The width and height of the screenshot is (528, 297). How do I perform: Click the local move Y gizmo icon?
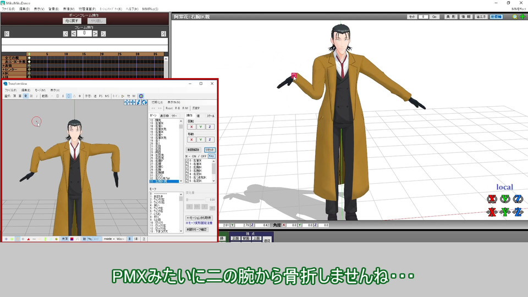tap(505, 212)
